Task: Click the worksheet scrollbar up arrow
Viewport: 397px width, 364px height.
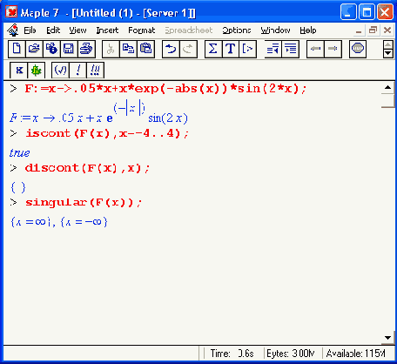Action: 387,87
